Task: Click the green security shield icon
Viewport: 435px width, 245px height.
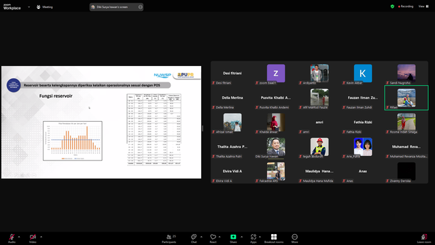Action: tap(392, 6)
